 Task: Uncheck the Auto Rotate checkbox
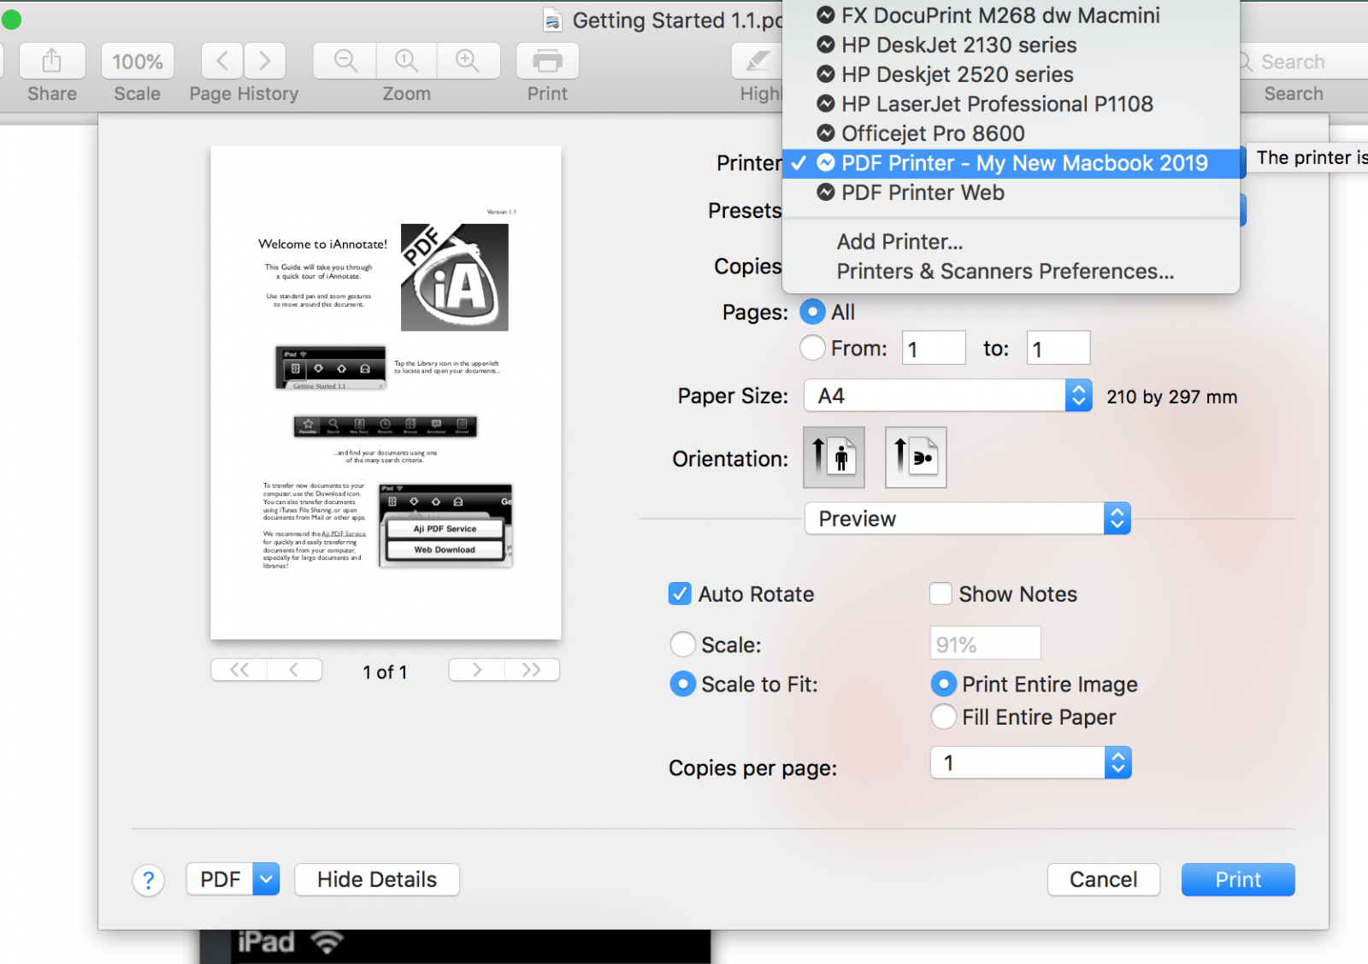[x=680, y=593]
